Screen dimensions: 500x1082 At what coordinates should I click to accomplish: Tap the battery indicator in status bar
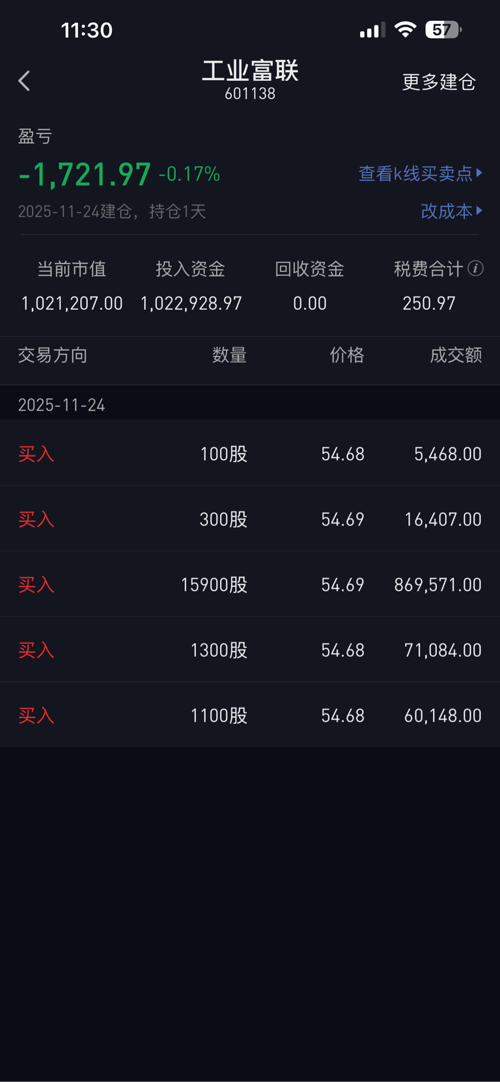click(443, 30)
